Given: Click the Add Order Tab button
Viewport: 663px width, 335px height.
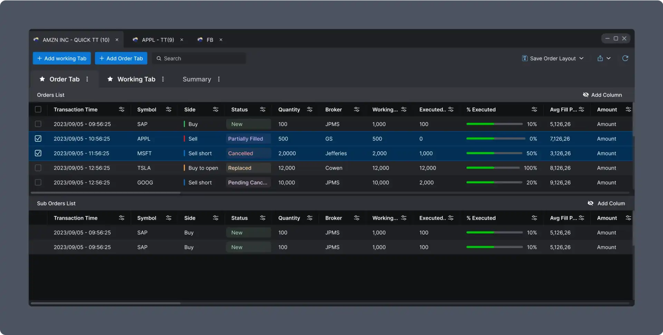Looking at the screenshot, I should (121, 58).
